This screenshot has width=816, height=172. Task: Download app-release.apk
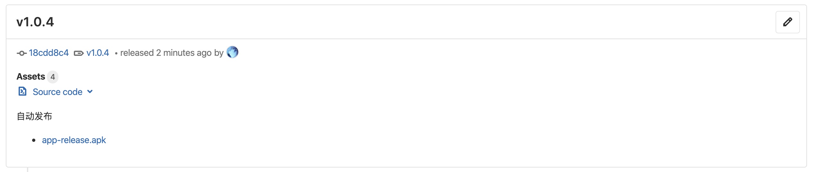click(74, 140)
